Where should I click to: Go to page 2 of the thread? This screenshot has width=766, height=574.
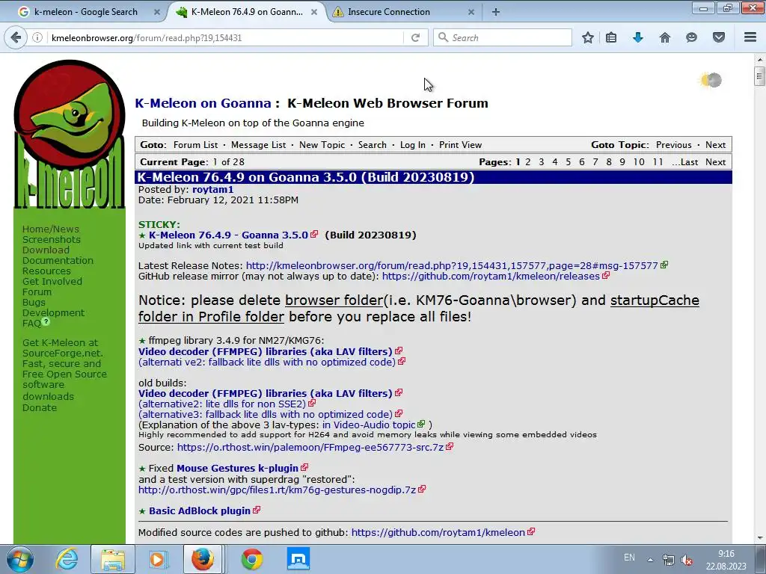click(x=527, y=162)
